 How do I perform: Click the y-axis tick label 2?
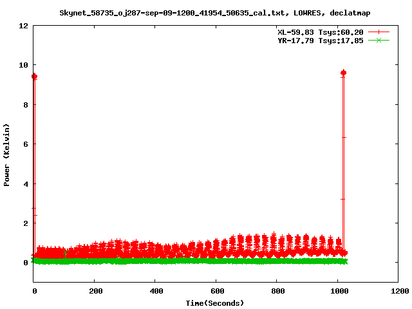[x=26, y=223]
